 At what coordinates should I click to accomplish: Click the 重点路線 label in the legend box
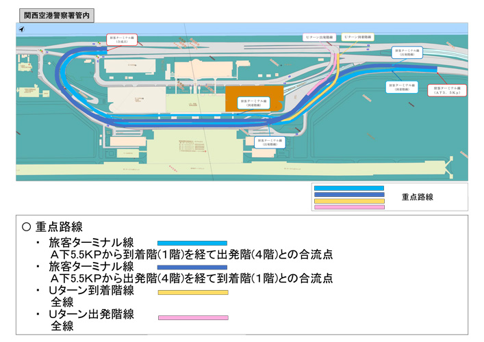click(418, 197)
